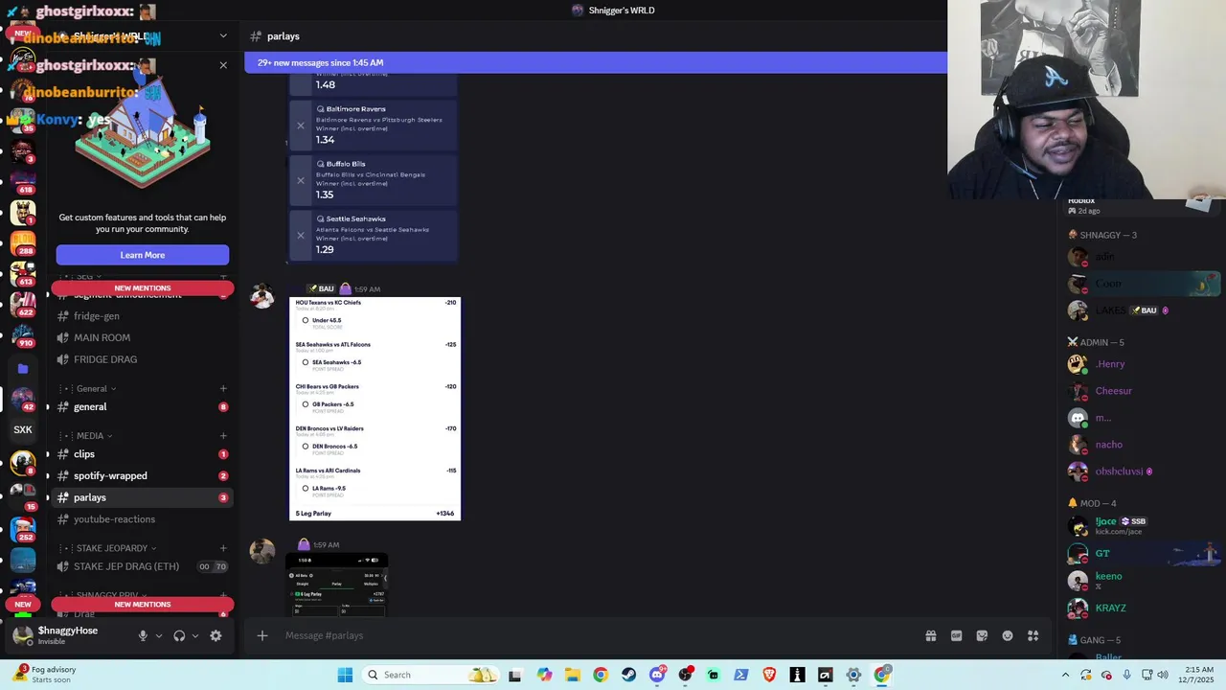Image resolution: width=1226 pixels, height=690 pixels.
Task: Select Under 45.5 radio option
Action: [306, 320]
